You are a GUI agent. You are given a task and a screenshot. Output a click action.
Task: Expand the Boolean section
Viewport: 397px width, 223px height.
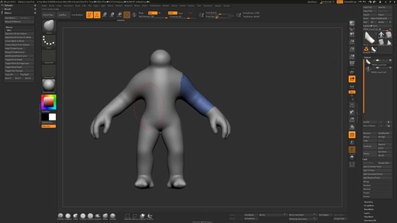[367, 185]
